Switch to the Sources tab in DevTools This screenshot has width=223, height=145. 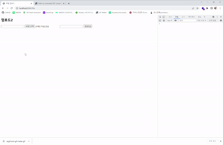pyautogui.click(x=183, y=17)
